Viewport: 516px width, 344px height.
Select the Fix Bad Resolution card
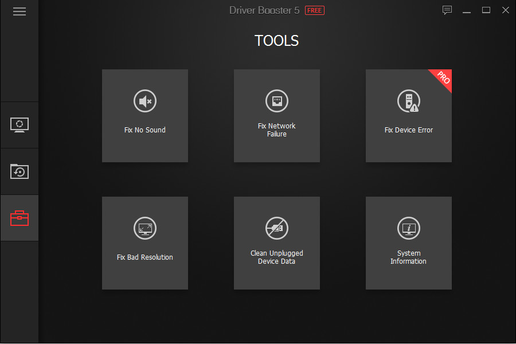click(x=144, y=243)
